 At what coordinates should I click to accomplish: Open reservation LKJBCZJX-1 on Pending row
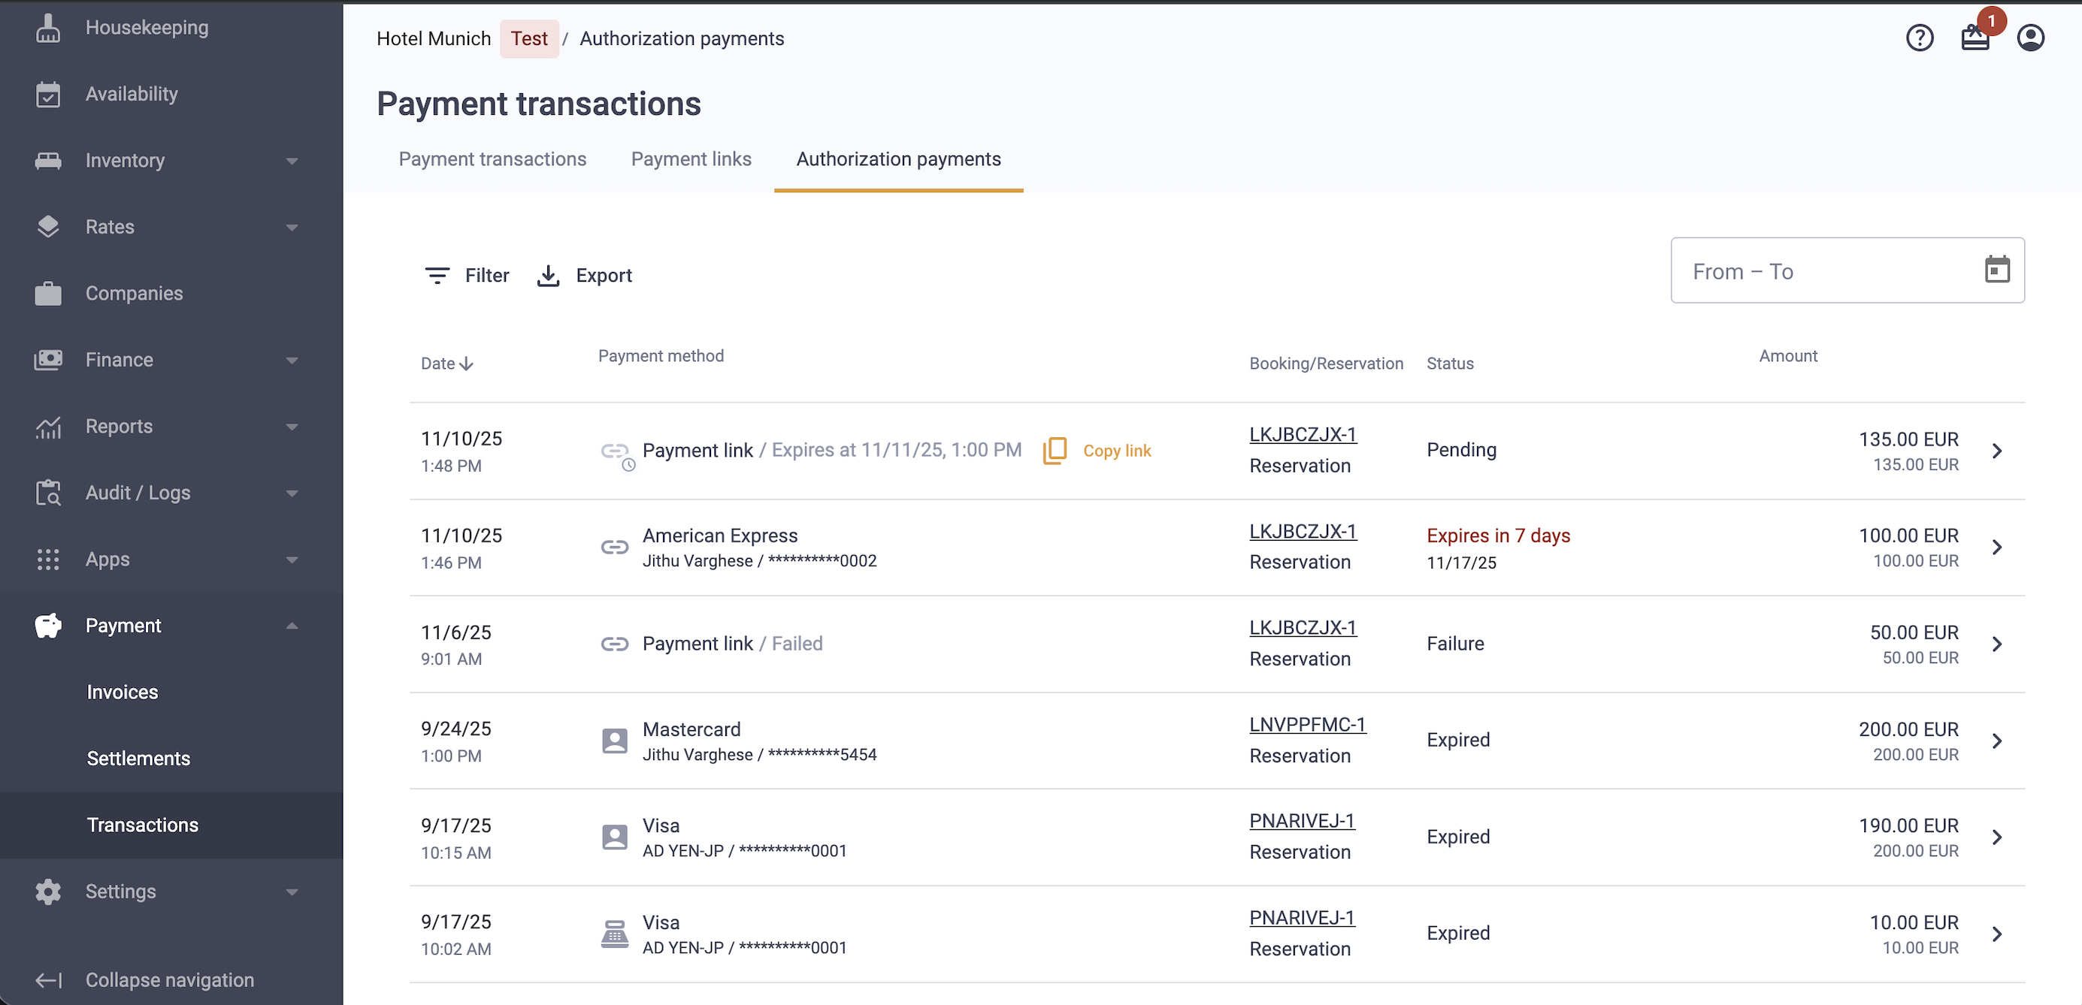1302,435
